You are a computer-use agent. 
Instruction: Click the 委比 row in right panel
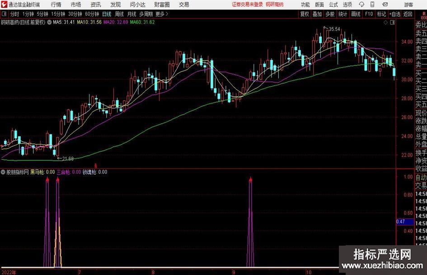421,25
